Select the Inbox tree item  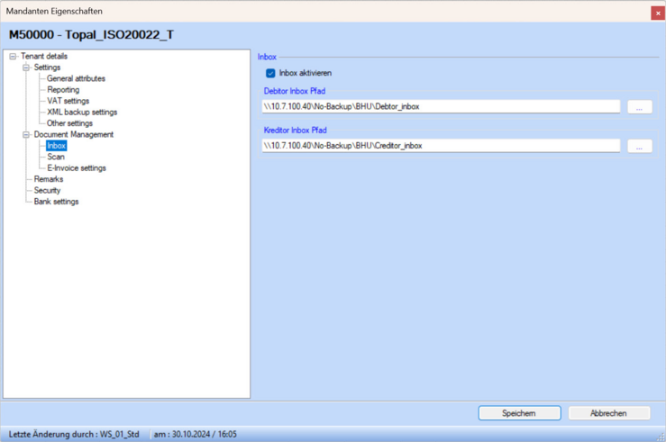56,146
